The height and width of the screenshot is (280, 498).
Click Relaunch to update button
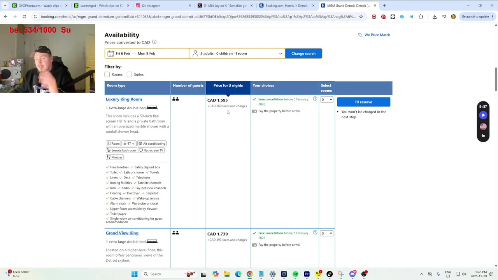(475, 17)
